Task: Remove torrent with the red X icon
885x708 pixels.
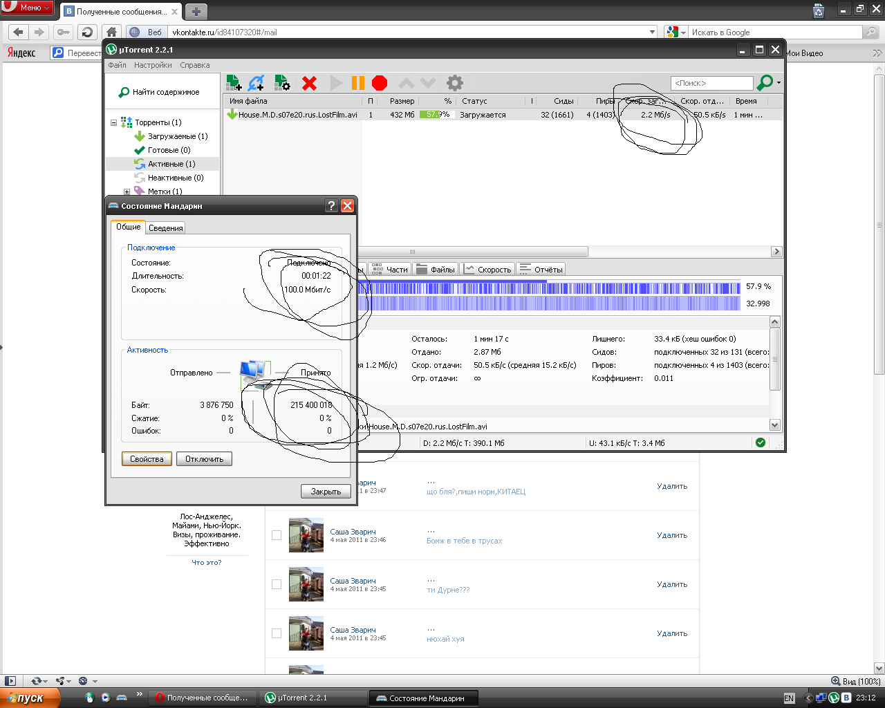Action: [309, 83]
